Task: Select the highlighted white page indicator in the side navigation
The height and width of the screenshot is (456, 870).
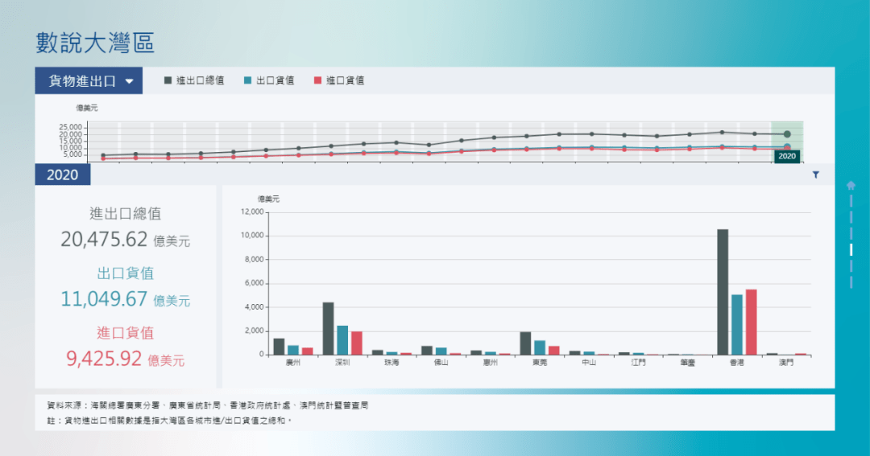Action: click(851, 250)
